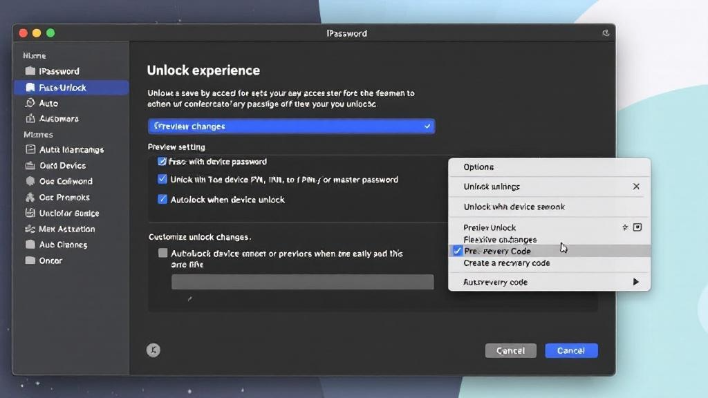The height and width of the screenshot is (398, 708).
Task: Enable the 'Autolock device' customize option
Action: point(162,254)
